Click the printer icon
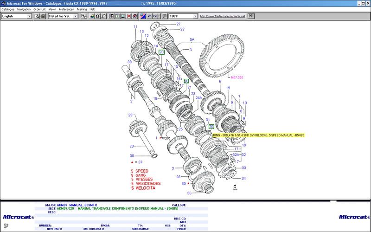 click(43, 16)
